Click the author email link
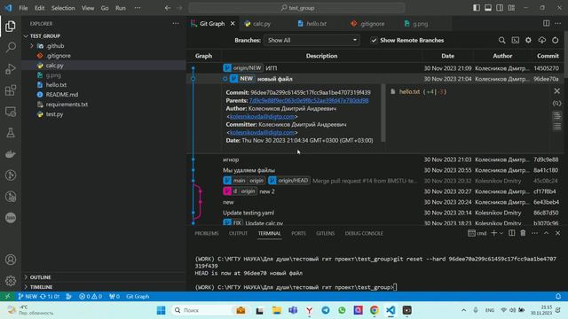 262,116
